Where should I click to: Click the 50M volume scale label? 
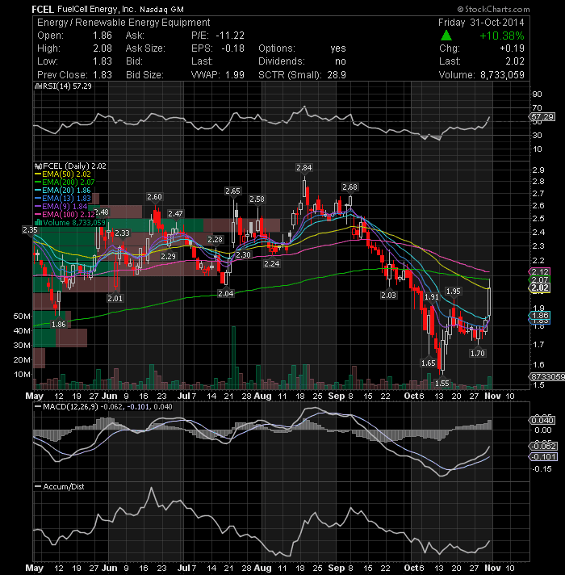(x=22, y=316)
